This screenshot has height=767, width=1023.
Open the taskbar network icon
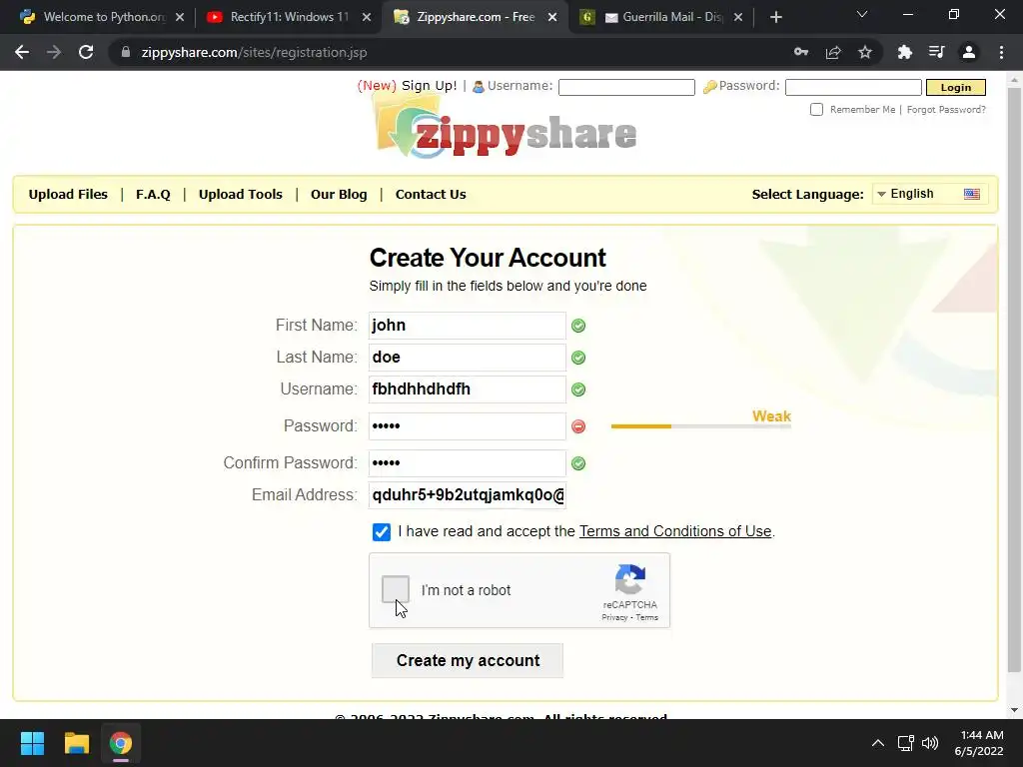pyautogui.click(x=905, y=743)
